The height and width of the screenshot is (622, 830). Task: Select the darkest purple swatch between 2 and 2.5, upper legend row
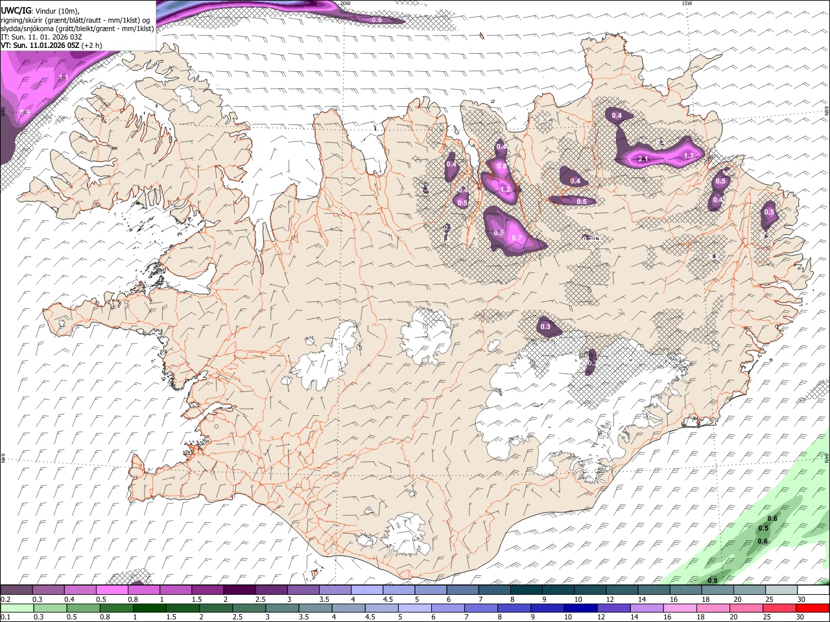click(x=239, y=590)
